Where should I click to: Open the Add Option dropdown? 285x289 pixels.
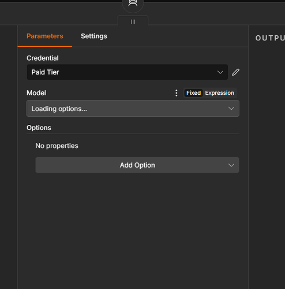tap(137, 165)
